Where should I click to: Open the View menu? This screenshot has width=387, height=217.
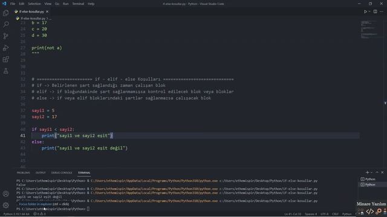[48, 4]
